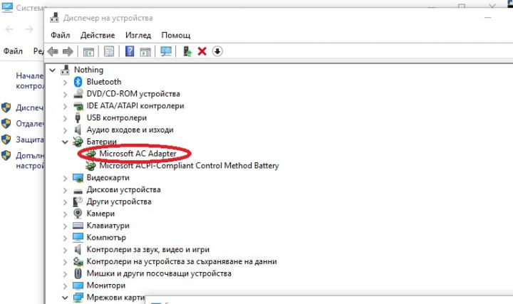Click the Back arrow in Device Manager toolbar
The width and height of the screenshot is (513, 304).
(53, 51)
